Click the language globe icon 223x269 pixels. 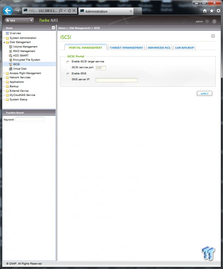pos(214,21)
